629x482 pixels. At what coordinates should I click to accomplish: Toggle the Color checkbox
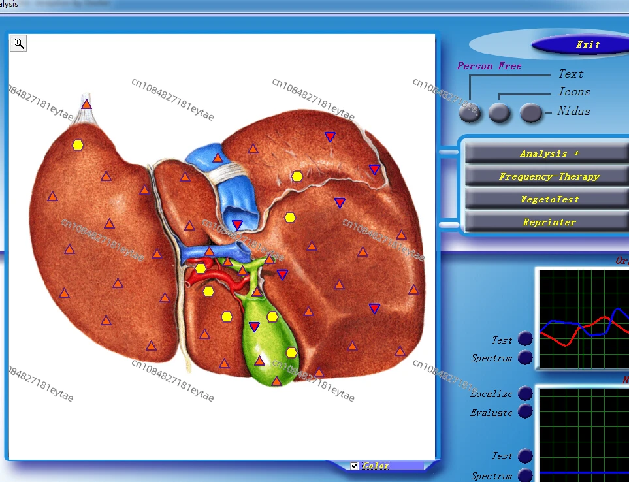point(354,466)
